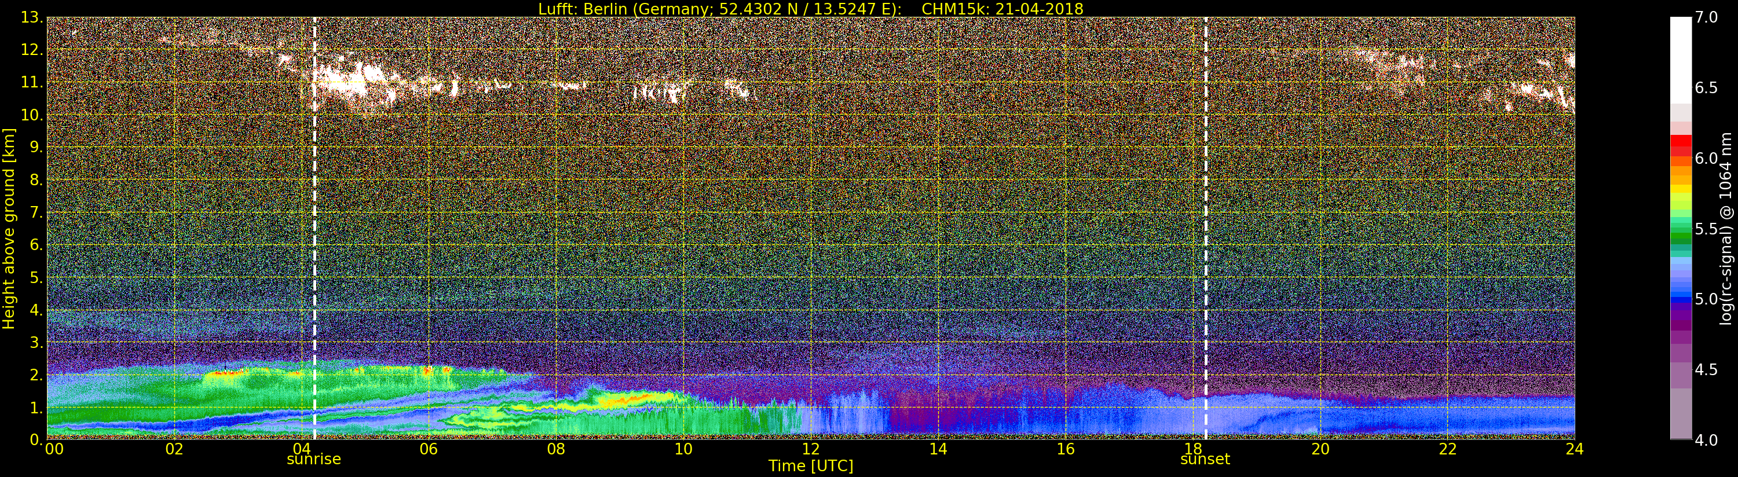Click the white dashed sunrise marker line
The height and width of the screenshot is (477, 1738).
point(314,228)
